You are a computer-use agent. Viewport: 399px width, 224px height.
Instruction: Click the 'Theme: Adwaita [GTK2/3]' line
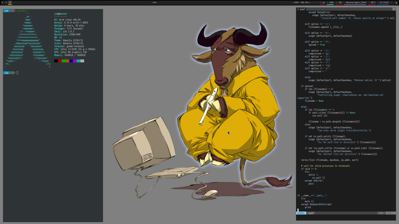click(x=69, y=40)
